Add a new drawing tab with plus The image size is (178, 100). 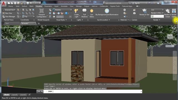tap(39, 23)
